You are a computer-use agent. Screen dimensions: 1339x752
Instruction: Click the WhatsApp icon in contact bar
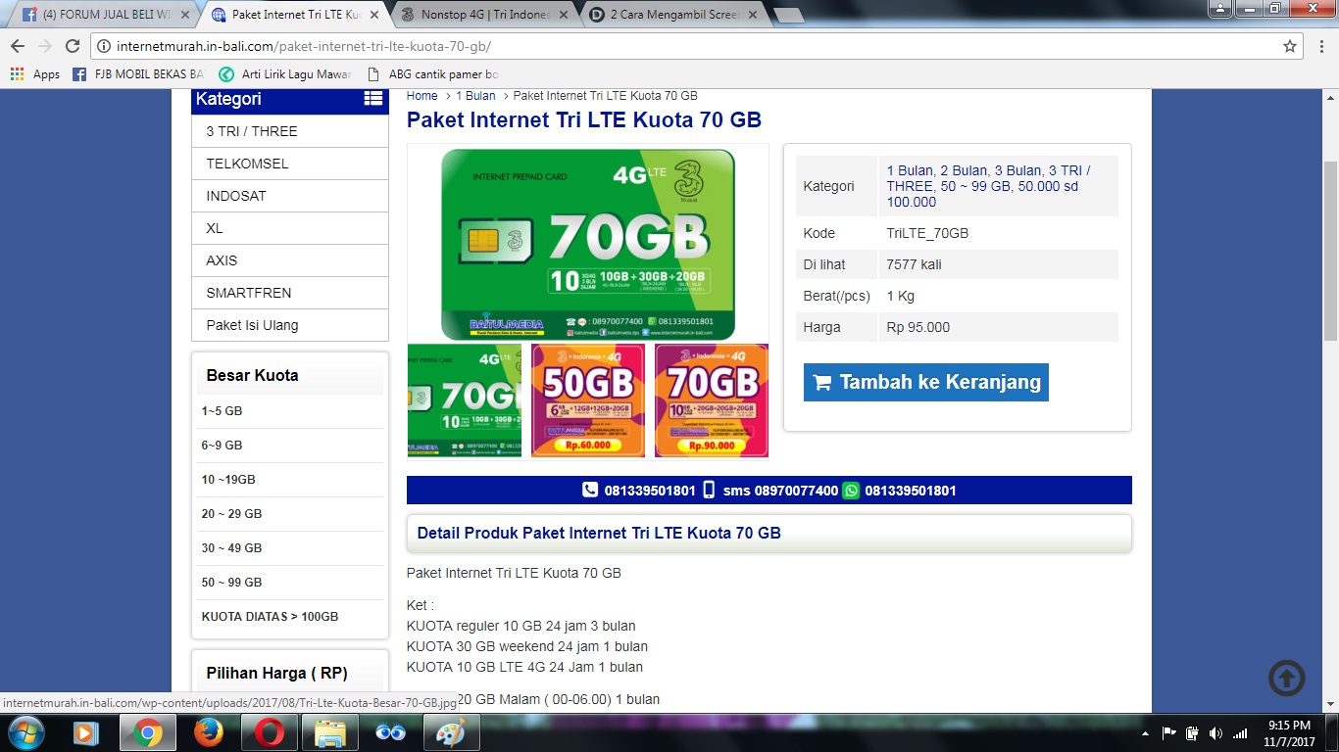coord(851,490)
